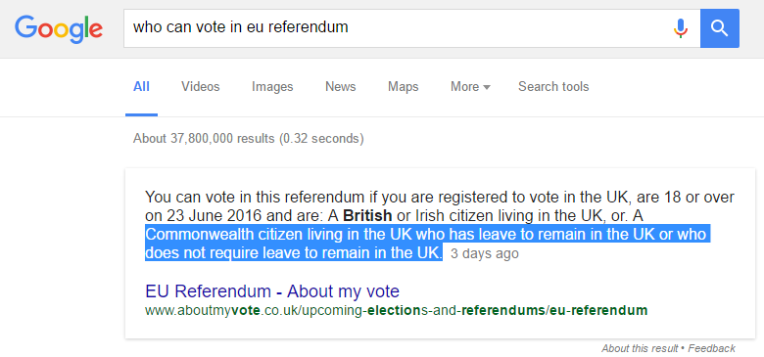Click the aboutmyvote.co.uk green URL
Screen dimensions: 764x357
pyautogui.click(x=396, y=310)
